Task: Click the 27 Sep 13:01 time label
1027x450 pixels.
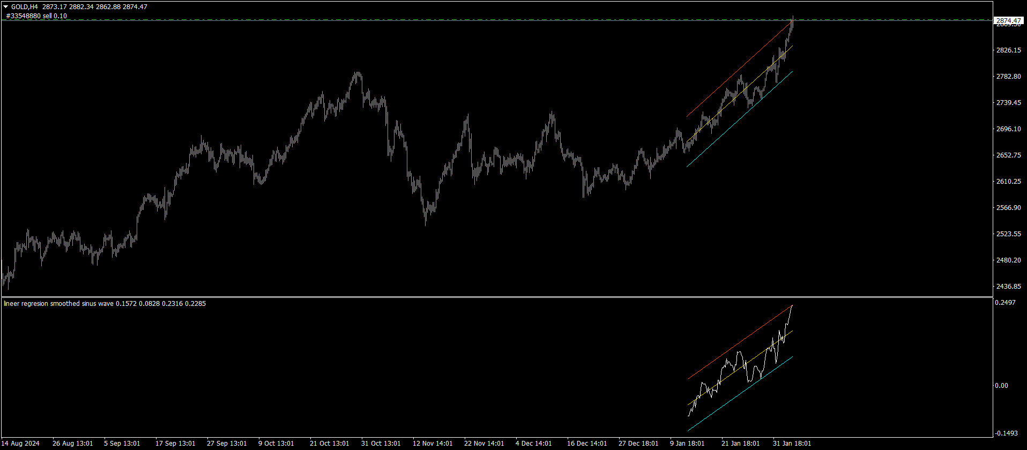Action: tap(227, 444)
